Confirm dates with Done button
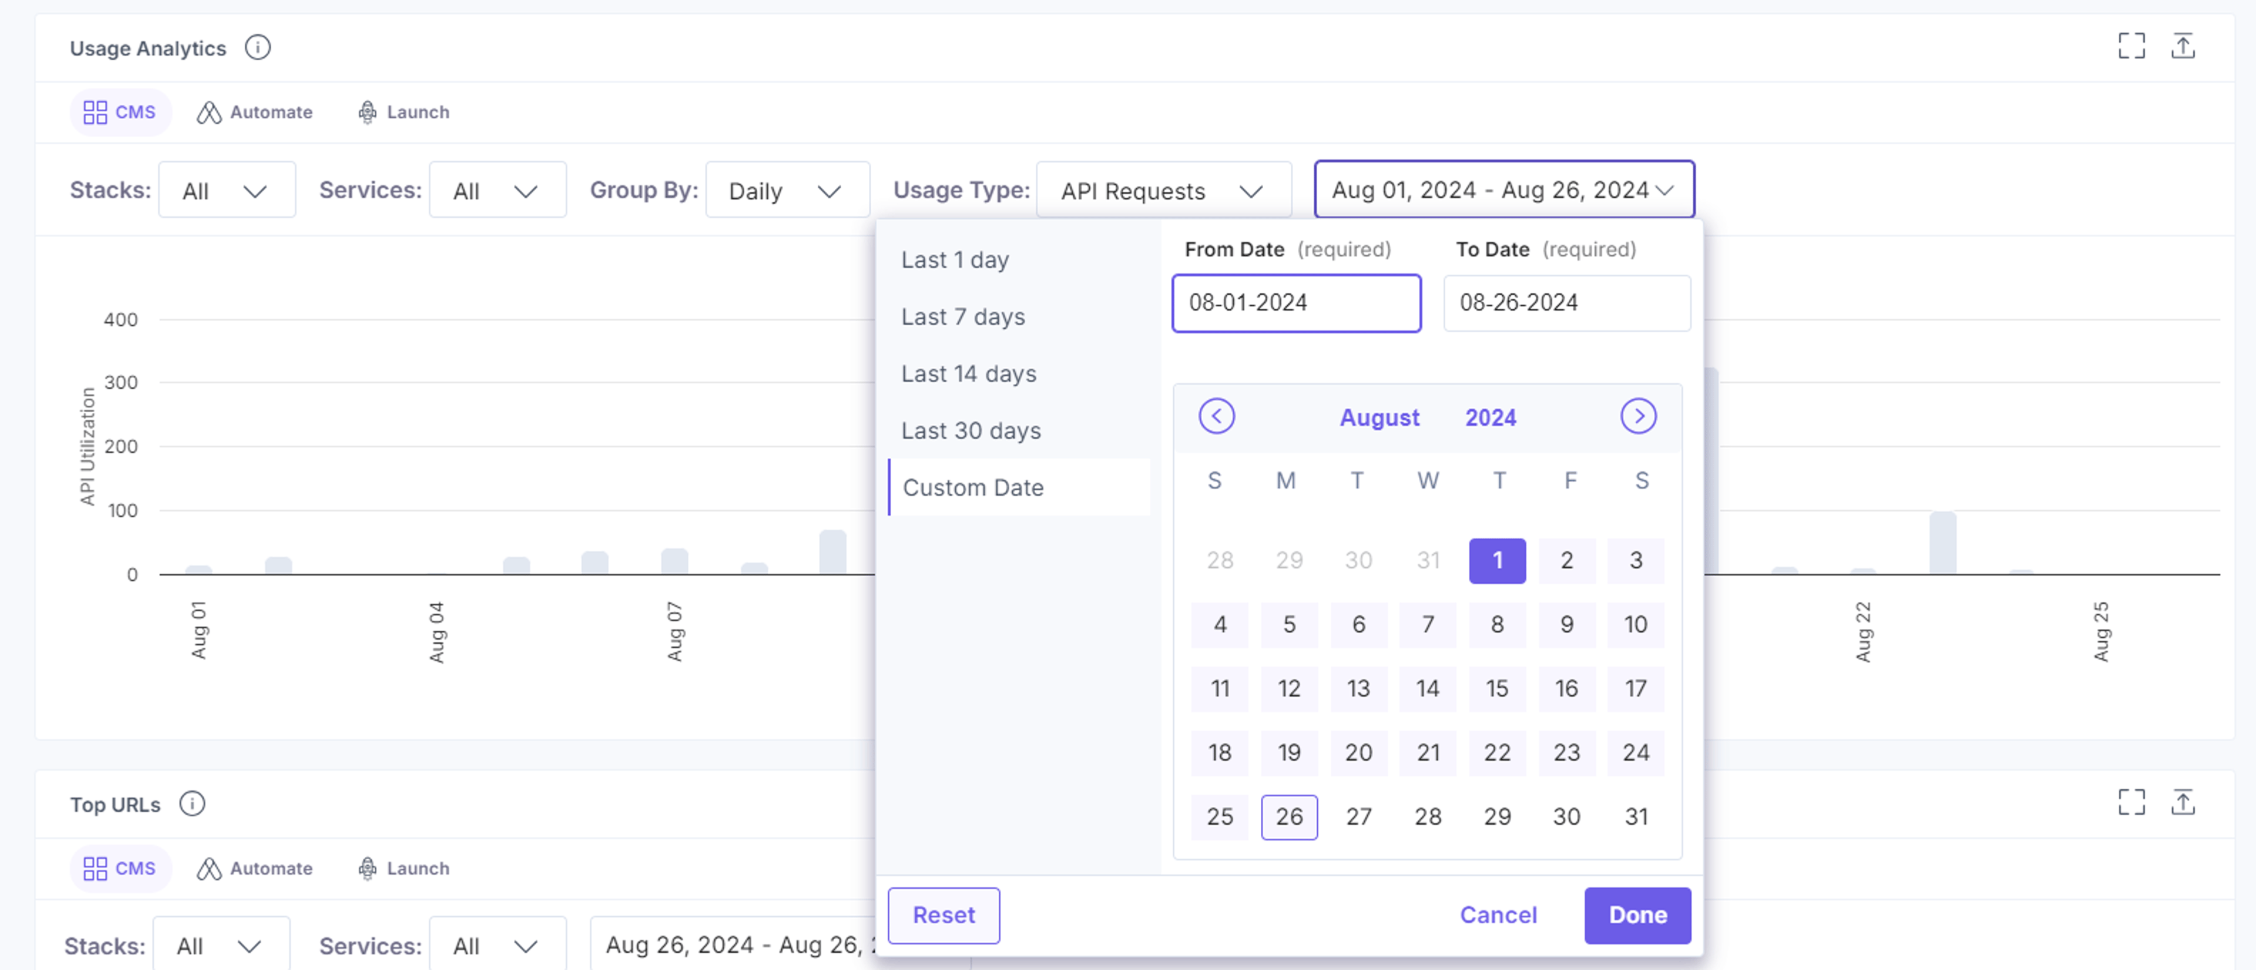This screenshot has height=970, width=2256. 1637,915
